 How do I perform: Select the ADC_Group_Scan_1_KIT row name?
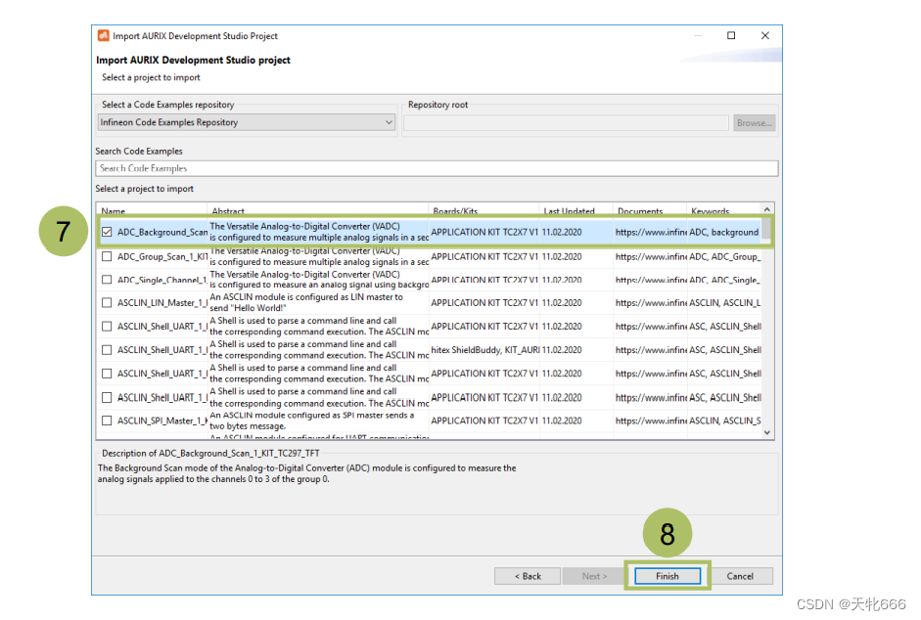coord(162,256)
